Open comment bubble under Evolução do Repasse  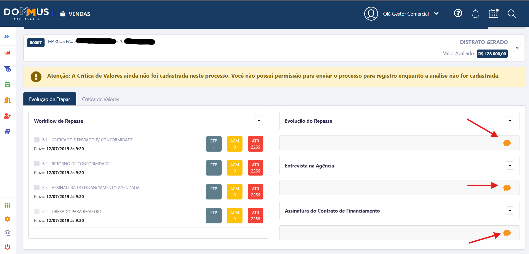click(507, 143)
